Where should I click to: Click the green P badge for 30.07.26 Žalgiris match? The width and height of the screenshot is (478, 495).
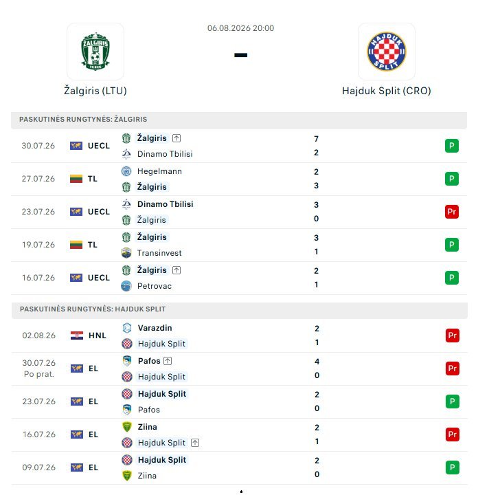click(451, 146)
